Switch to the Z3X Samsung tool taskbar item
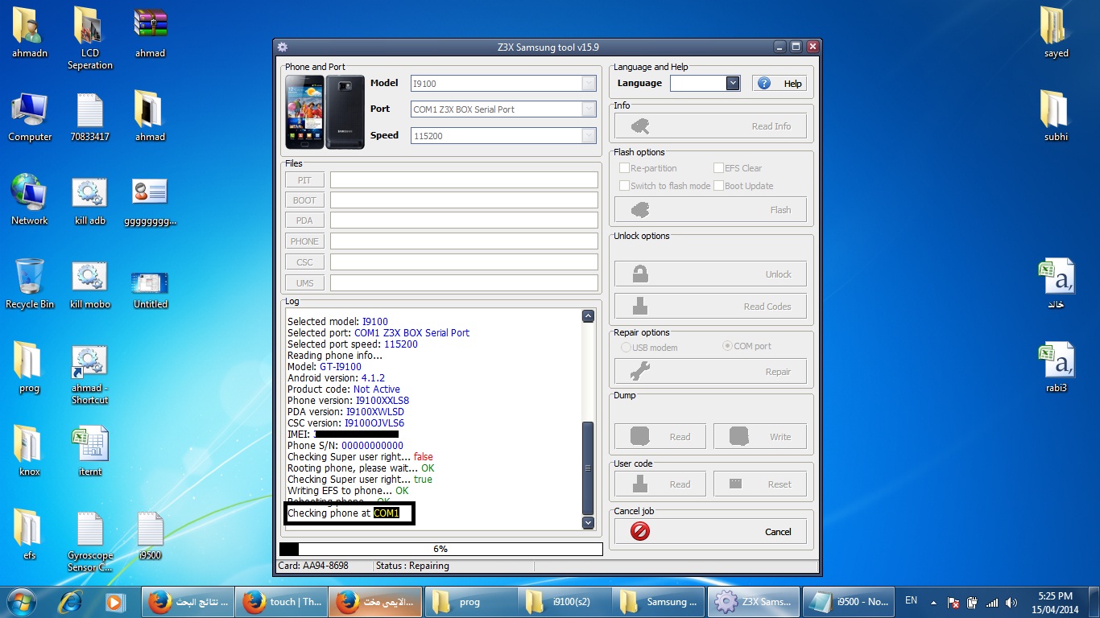Image resolution: width=1100 pixels, height=618 pixels. (x=754, y=601)
